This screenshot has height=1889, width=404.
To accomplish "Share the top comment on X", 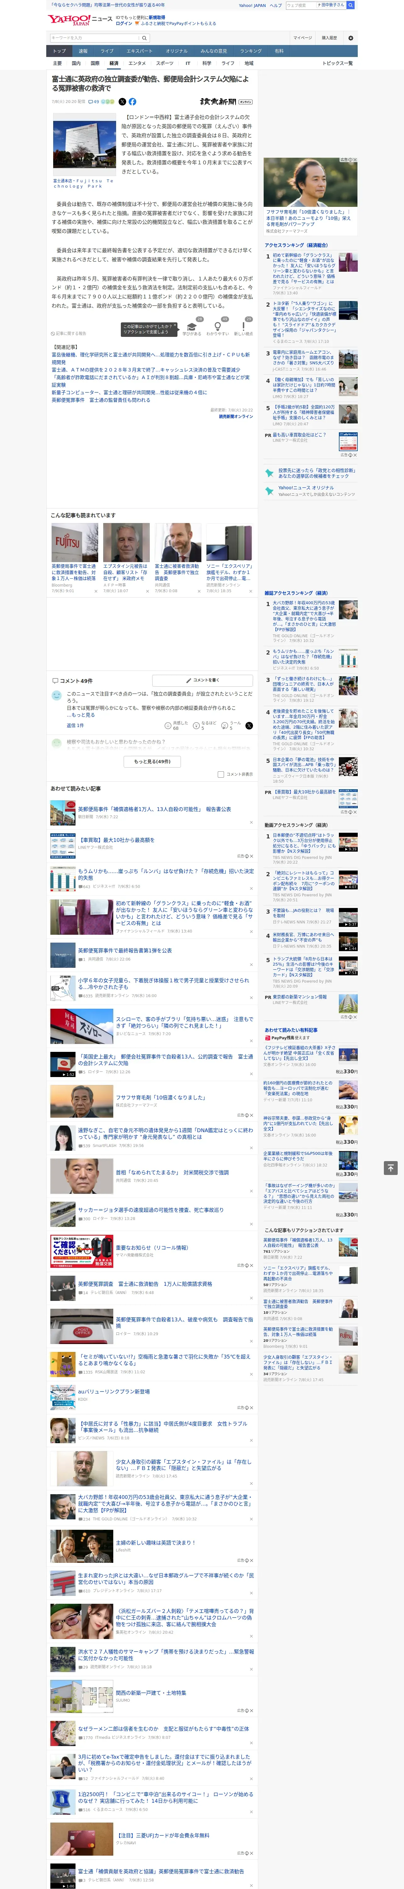I will click(249, 725).
